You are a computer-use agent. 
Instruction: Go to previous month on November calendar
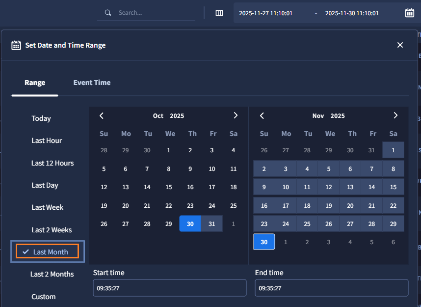[x=262, y=116]
